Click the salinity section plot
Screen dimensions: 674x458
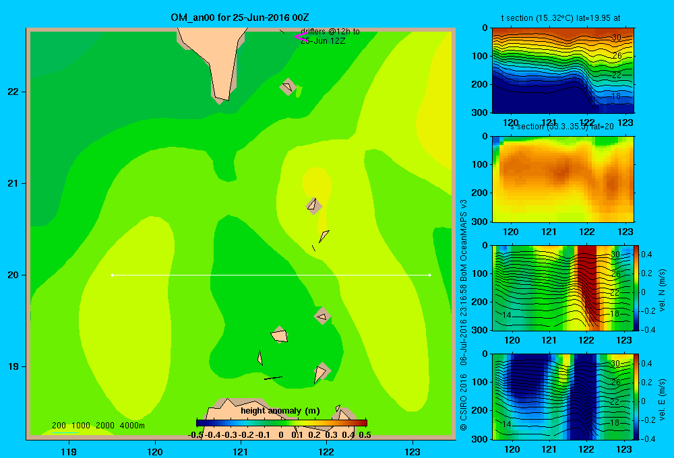coord(563,179)
